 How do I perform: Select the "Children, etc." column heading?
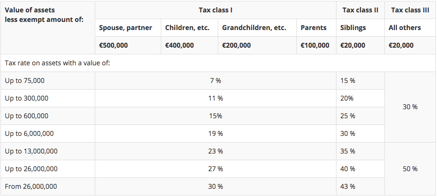point(187,28)
